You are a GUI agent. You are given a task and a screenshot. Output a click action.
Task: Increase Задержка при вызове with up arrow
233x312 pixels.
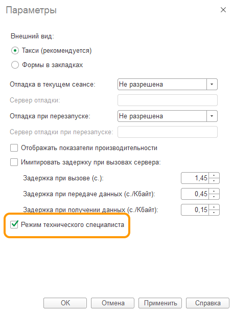[214, 175]
